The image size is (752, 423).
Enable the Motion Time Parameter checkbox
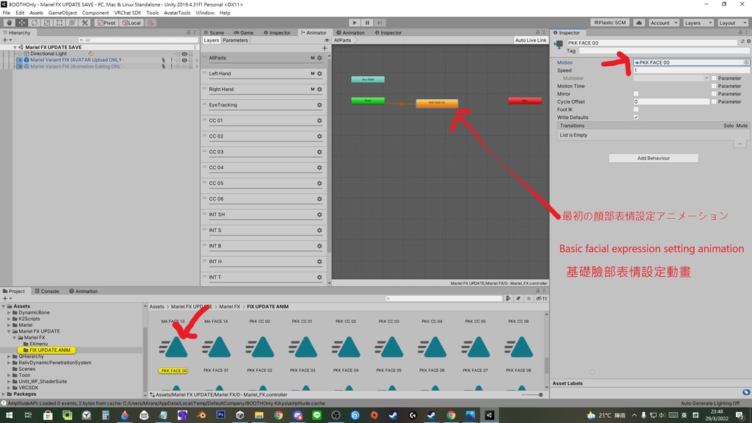pos(714,87)
